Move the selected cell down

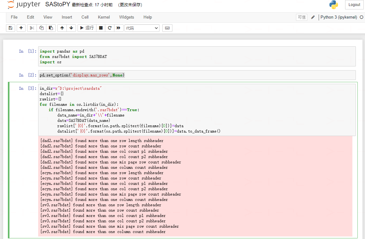point(71,28)
